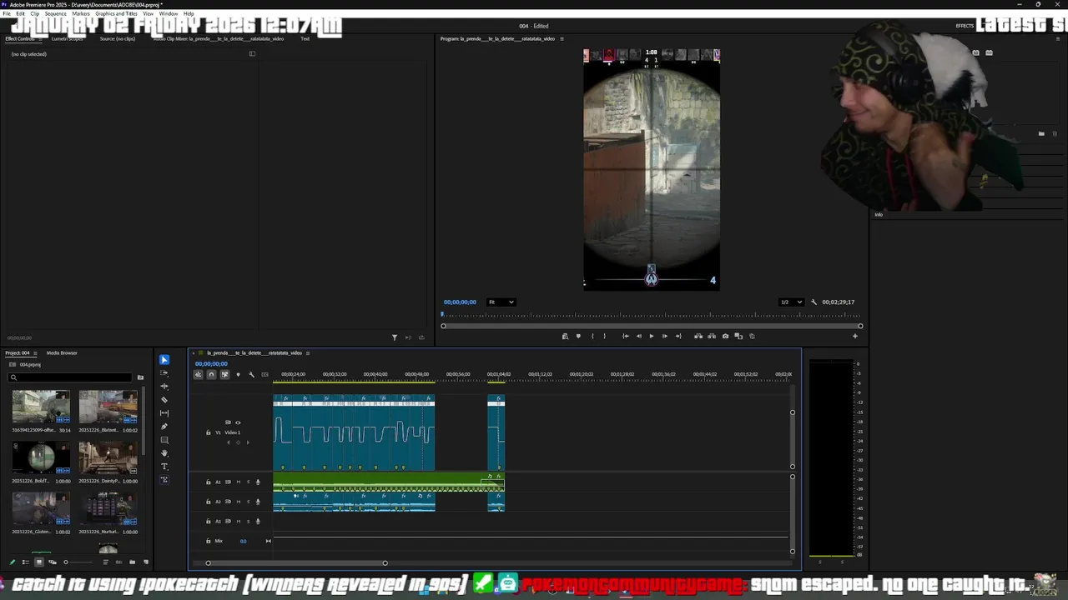
Task: Add marker in timeline panel
Action: 238,375
